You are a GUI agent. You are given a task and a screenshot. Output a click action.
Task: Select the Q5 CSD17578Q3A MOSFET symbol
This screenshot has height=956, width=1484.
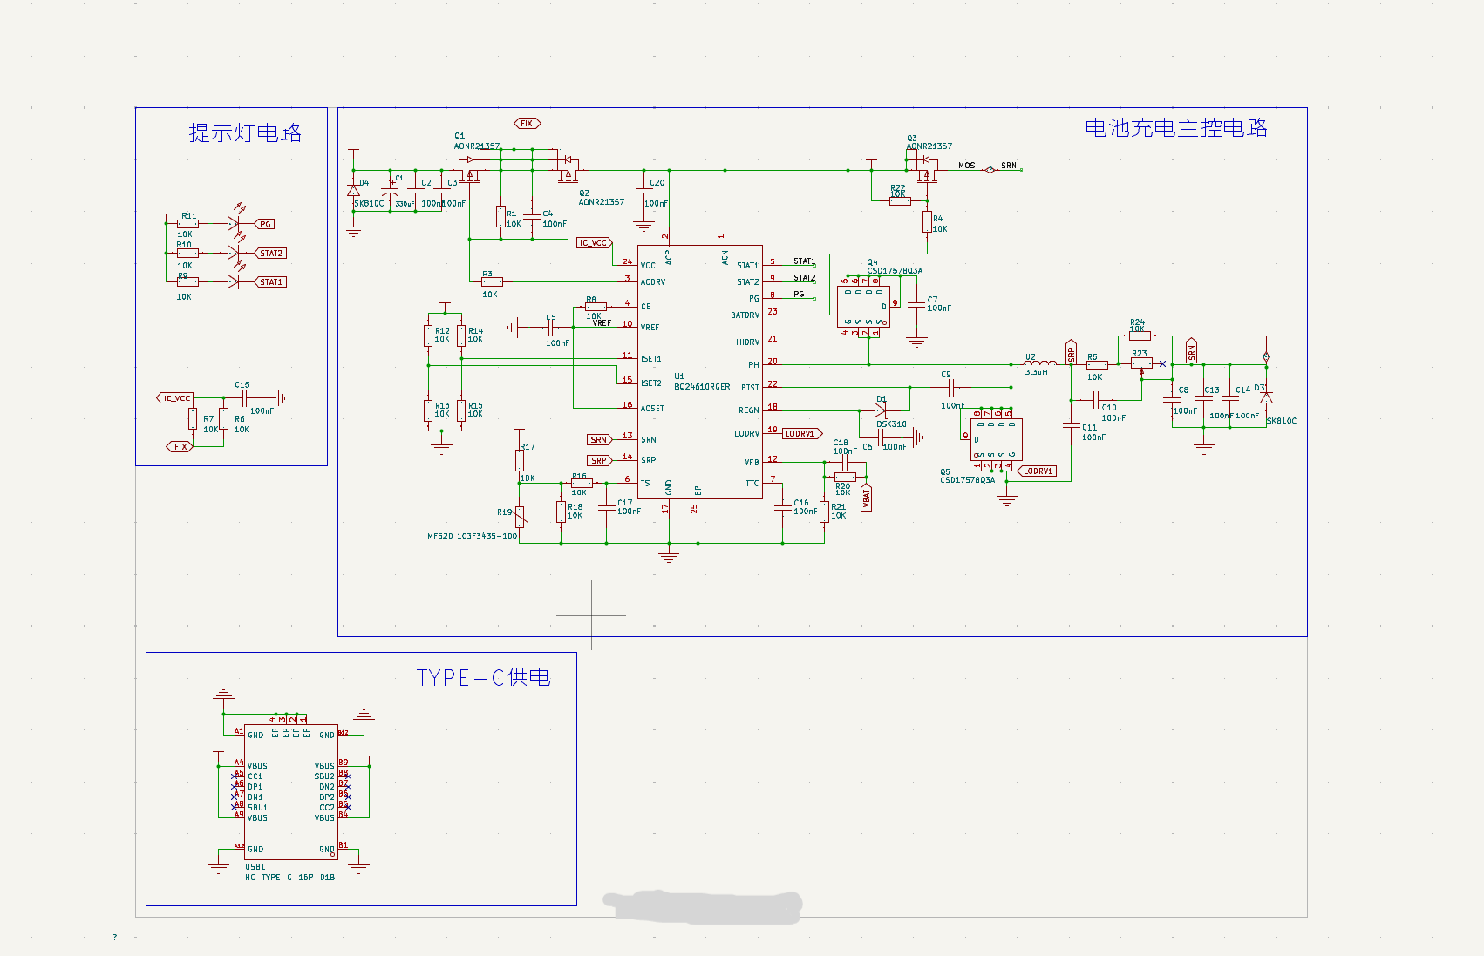[996, 440]
